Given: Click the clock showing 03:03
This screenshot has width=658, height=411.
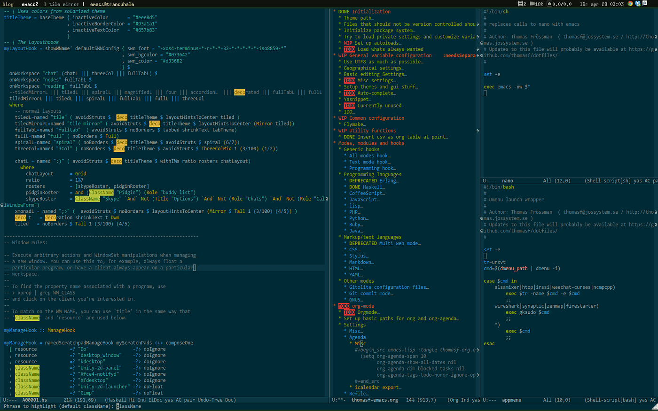Looking at the screenshot, I should (x=617, y=4).
